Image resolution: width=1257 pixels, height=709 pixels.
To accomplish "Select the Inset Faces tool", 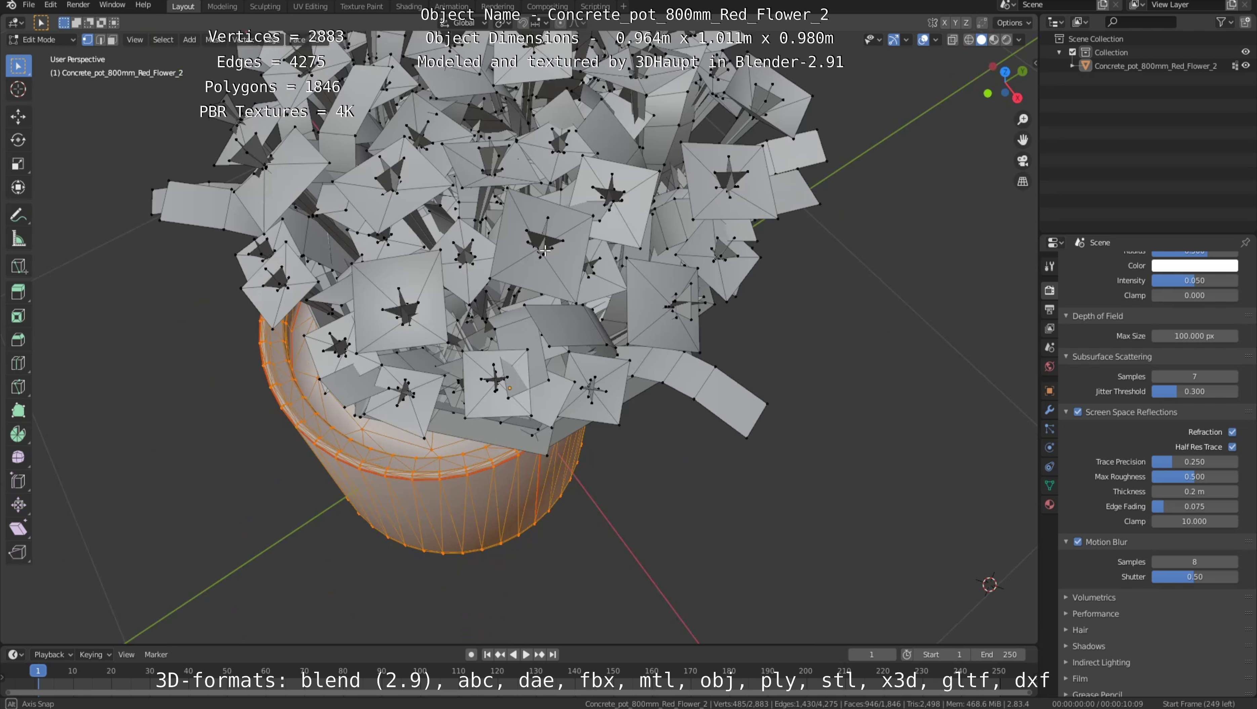I will 18,316.
